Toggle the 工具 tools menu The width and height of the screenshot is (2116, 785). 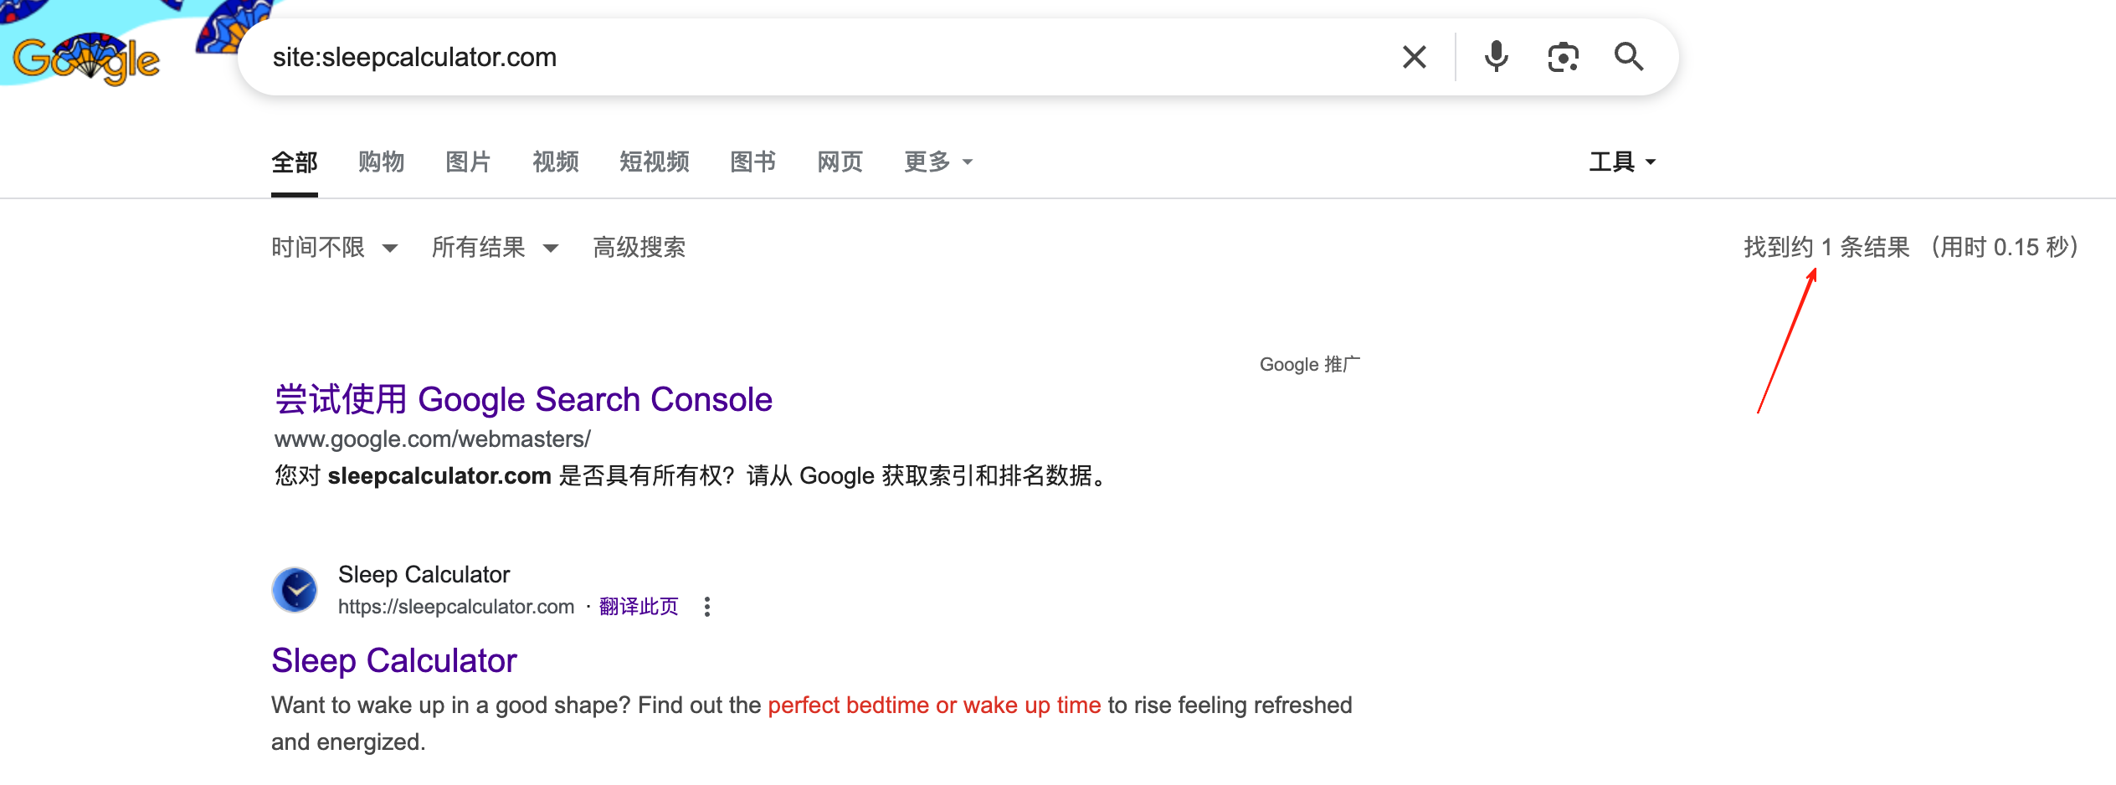1622,162
